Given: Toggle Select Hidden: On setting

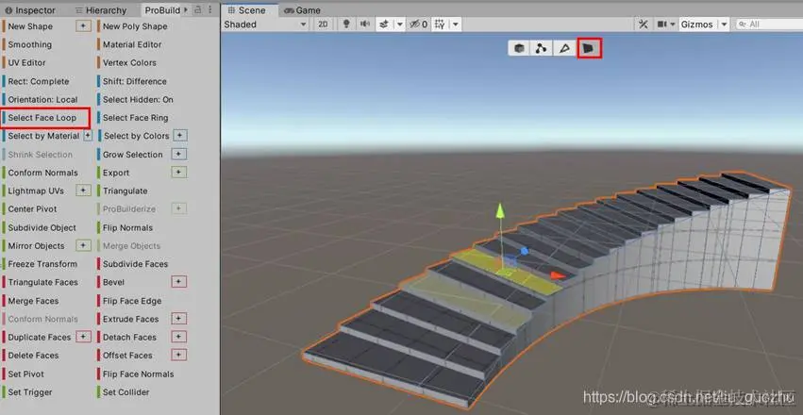Looking at the screenshot, I should pos(139,99).
